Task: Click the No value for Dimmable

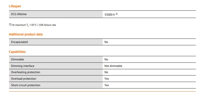Action: point(106,59)
